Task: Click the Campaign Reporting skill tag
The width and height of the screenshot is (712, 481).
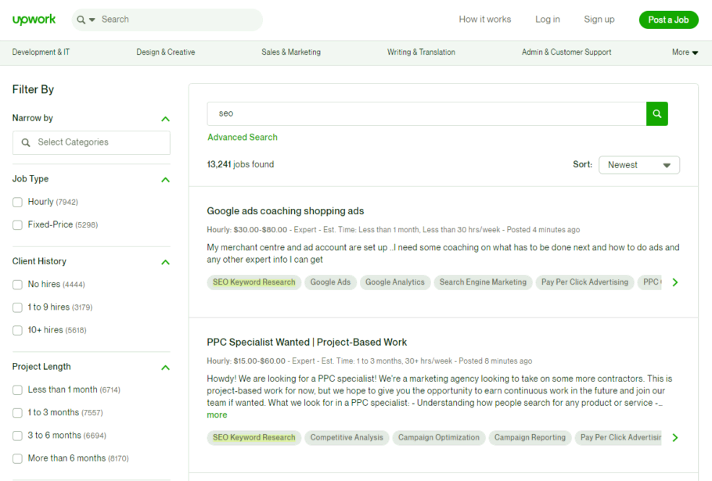Action: click(x=530, y=437)
